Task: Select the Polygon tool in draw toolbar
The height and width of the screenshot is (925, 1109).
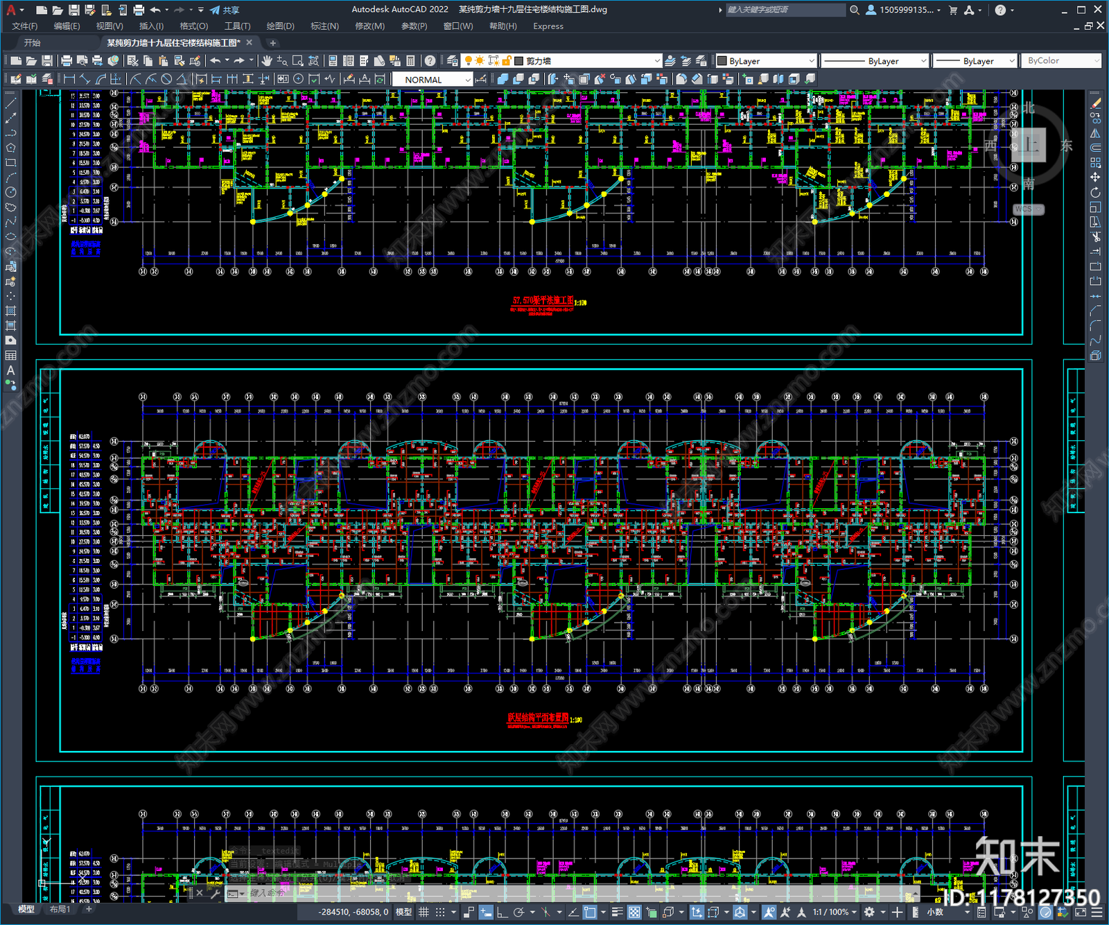Action: click(10, 148)
